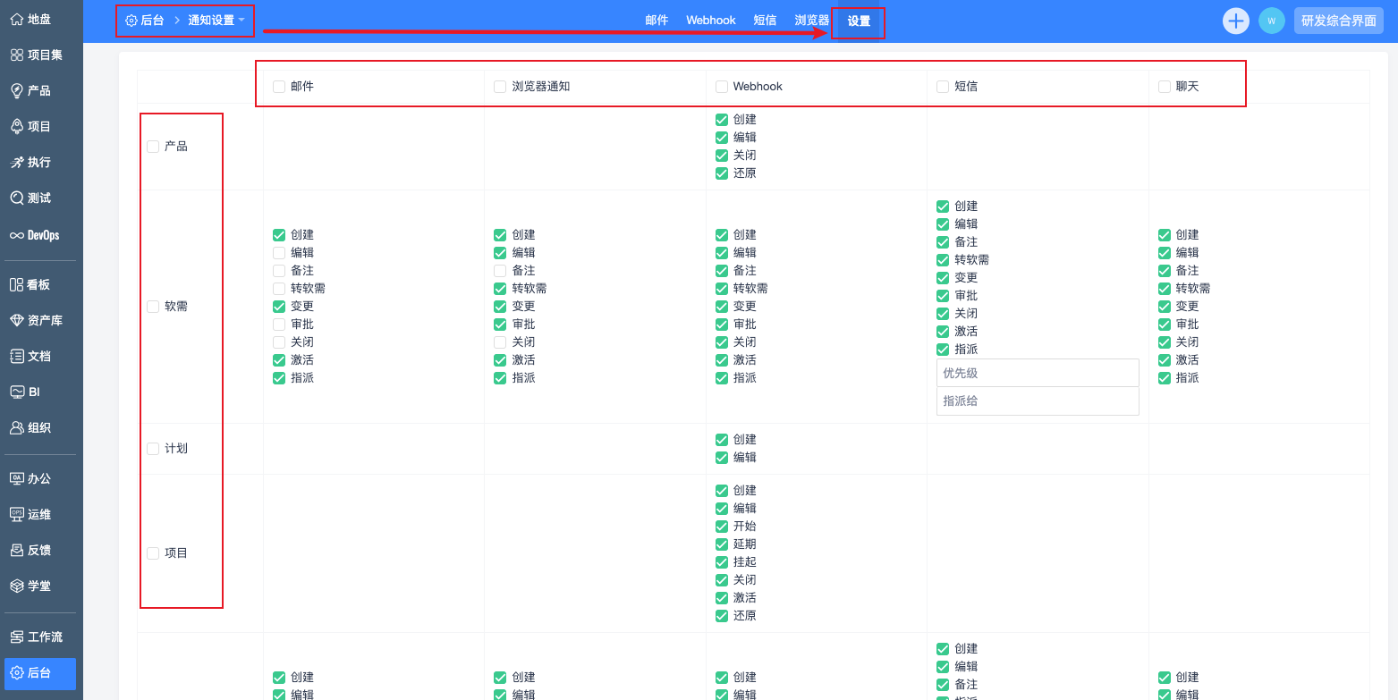Expand the 通知设置 dropdown in breadcrumb
The width and height of the screenshot is (1398, 700).
(216, 21)
